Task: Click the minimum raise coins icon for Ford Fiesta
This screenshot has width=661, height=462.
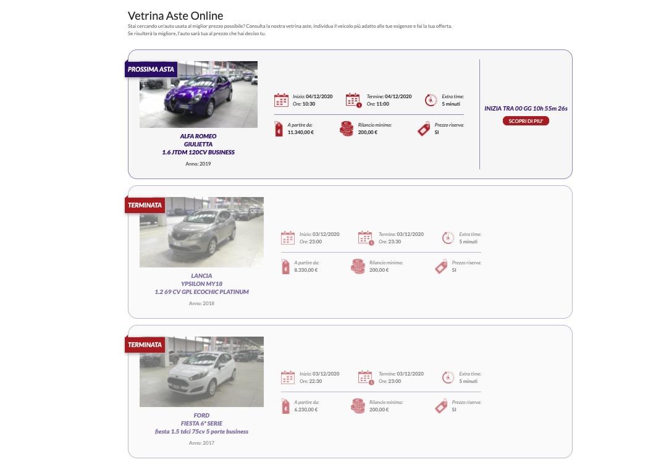Action: (x=358, y=406)
